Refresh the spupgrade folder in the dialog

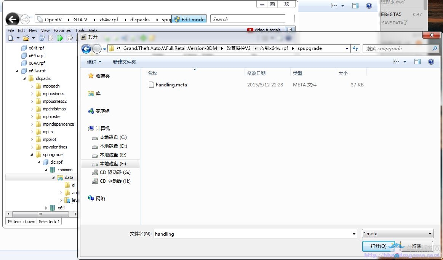(x=355, y=49)
